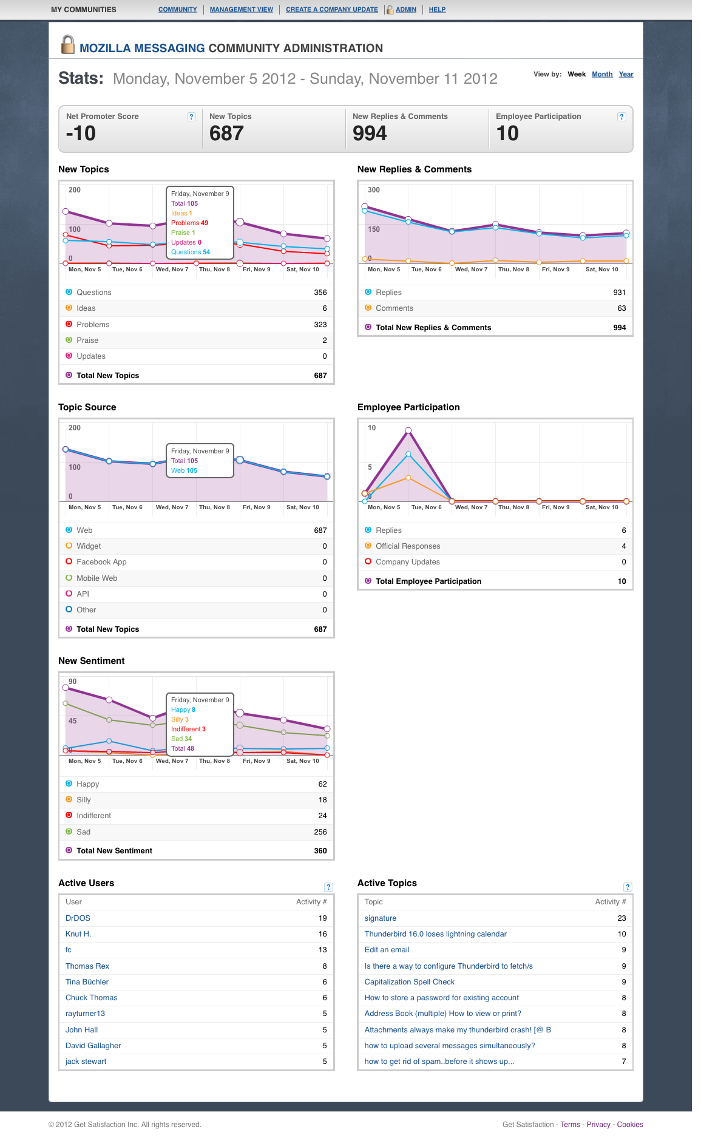Open Create a Company Update menu item
The height and width of the screenshot is (1138, 701).
[x=332, y=10]
